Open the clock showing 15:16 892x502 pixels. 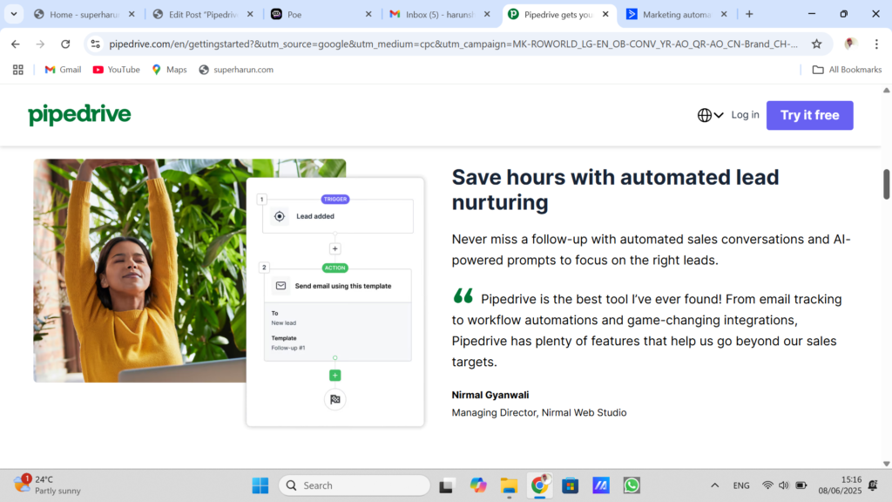pyautogui.click(x=841, y=485)
